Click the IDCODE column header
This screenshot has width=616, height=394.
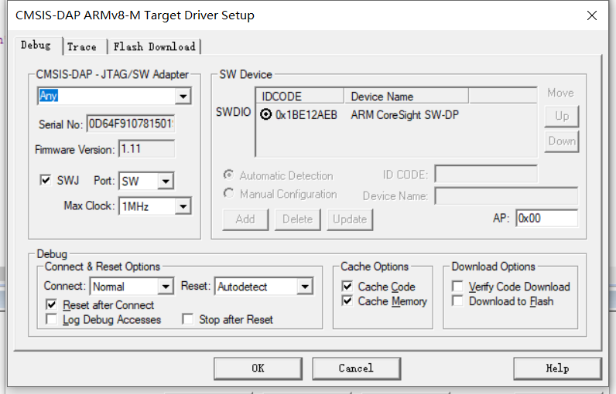pos(300,97)
